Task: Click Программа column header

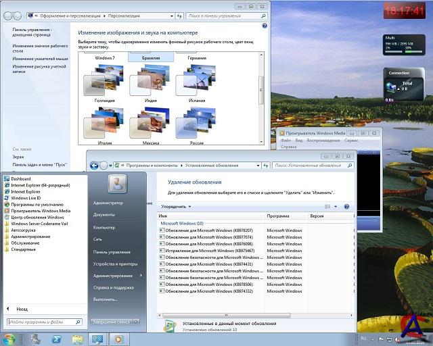Action: pyautogui.click(x=286, y=216)
